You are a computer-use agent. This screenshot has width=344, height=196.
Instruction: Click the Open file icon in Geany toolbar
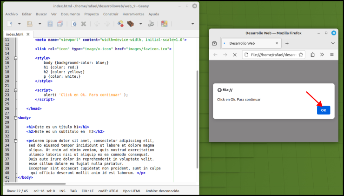(x=30, y=24)
